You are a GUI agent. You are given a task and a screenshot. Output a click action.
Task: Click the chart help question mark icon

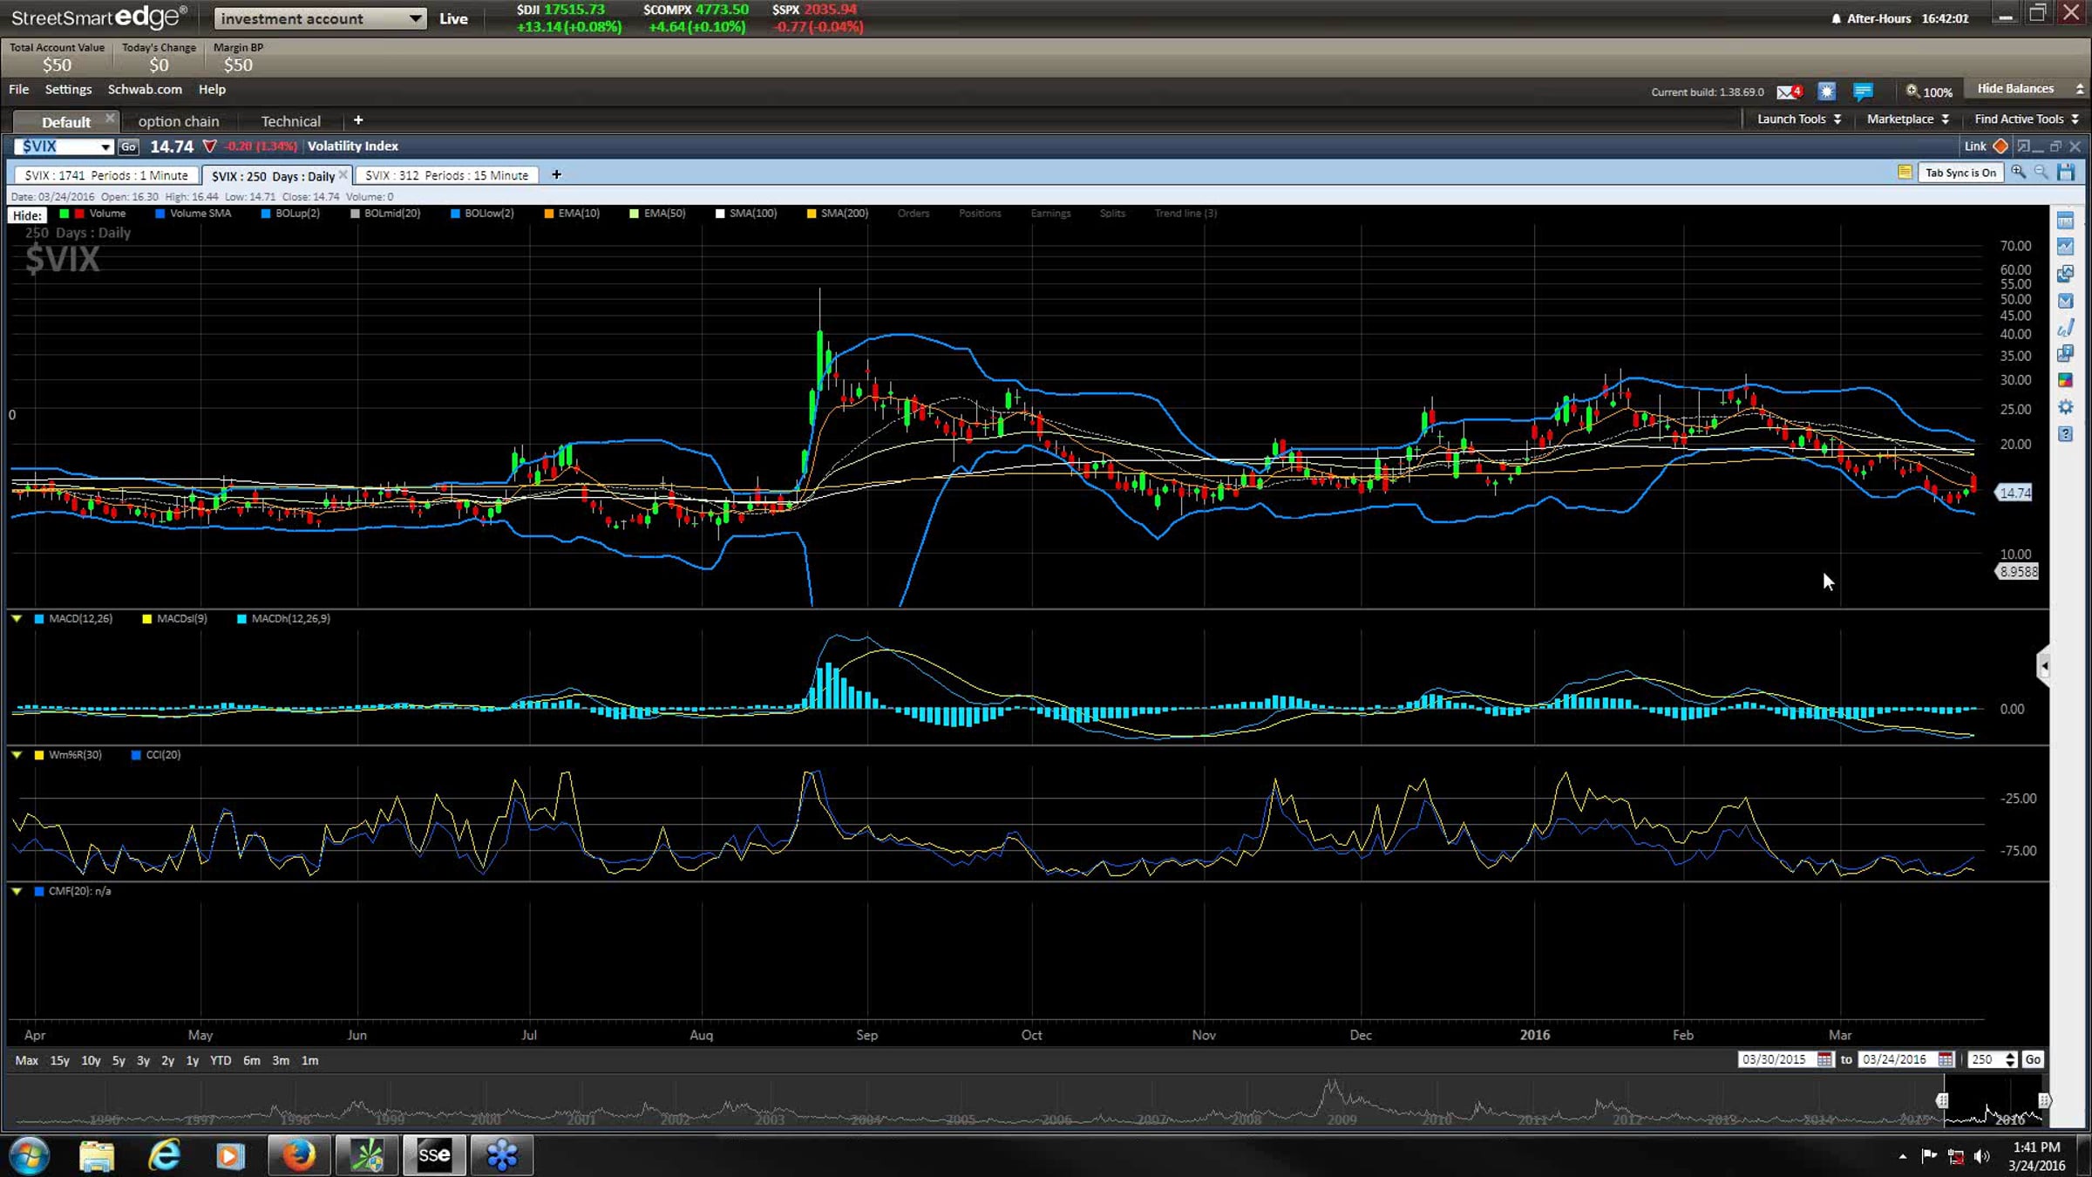(2065, 433)
